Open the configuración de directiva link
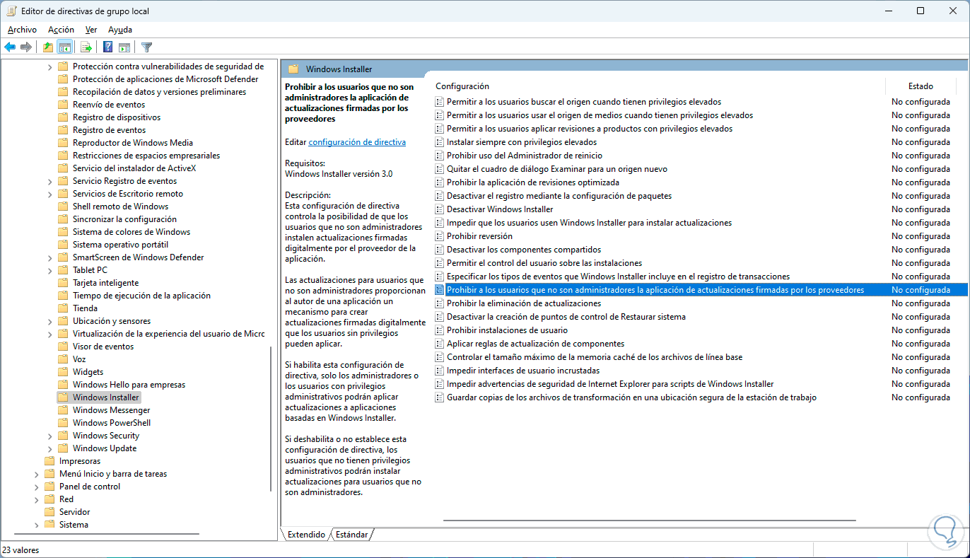The width and height of the screenshot is (970, 558). pyautogui.click(x=357, y=142)
